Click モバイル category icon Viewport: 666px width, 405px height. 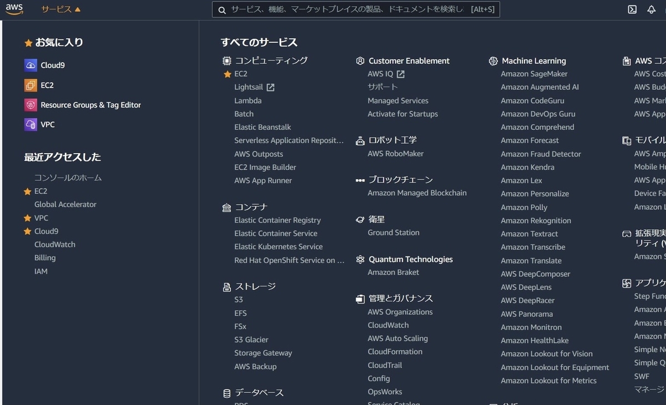click(627, 140)
